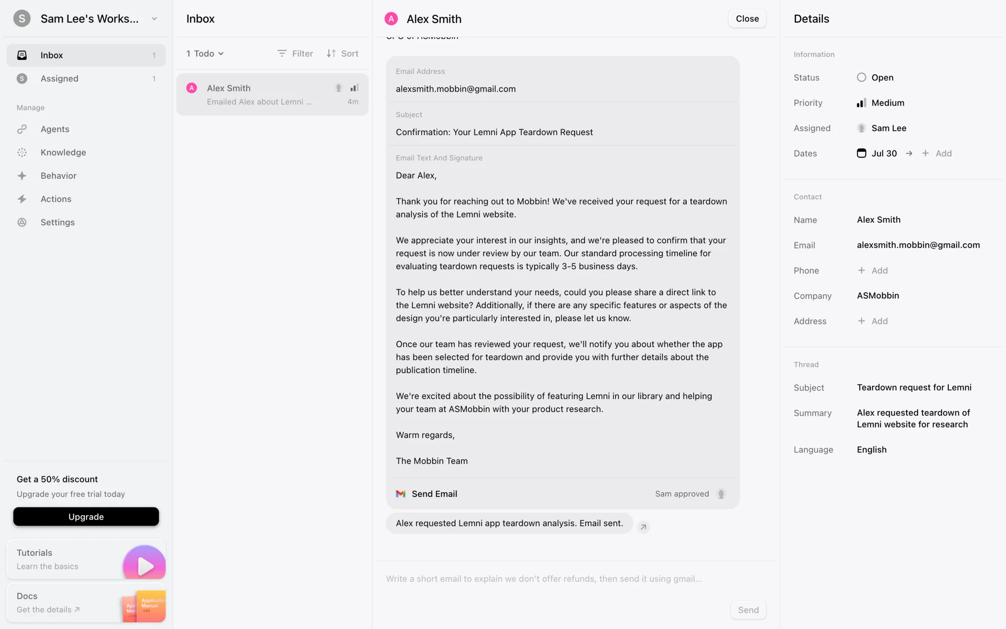This screenshot has width=1006, height=629.
Task: Click the Gmail icon beside Send Email
Action: 401,494
